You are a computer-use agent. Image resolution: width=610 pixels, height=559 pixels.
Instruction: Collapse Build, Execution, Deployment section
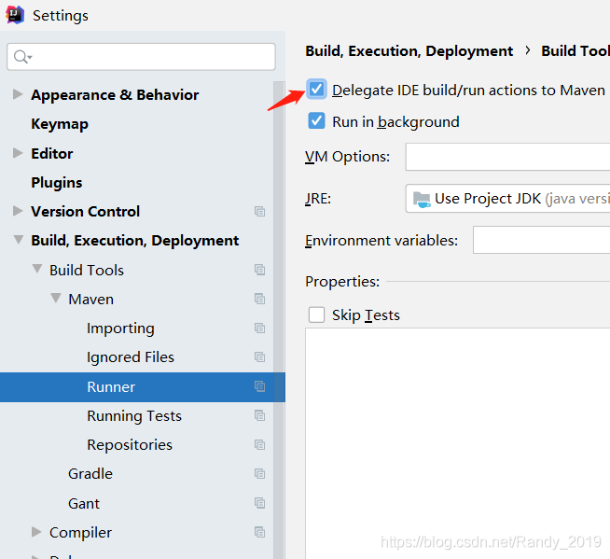pos(19,240)
